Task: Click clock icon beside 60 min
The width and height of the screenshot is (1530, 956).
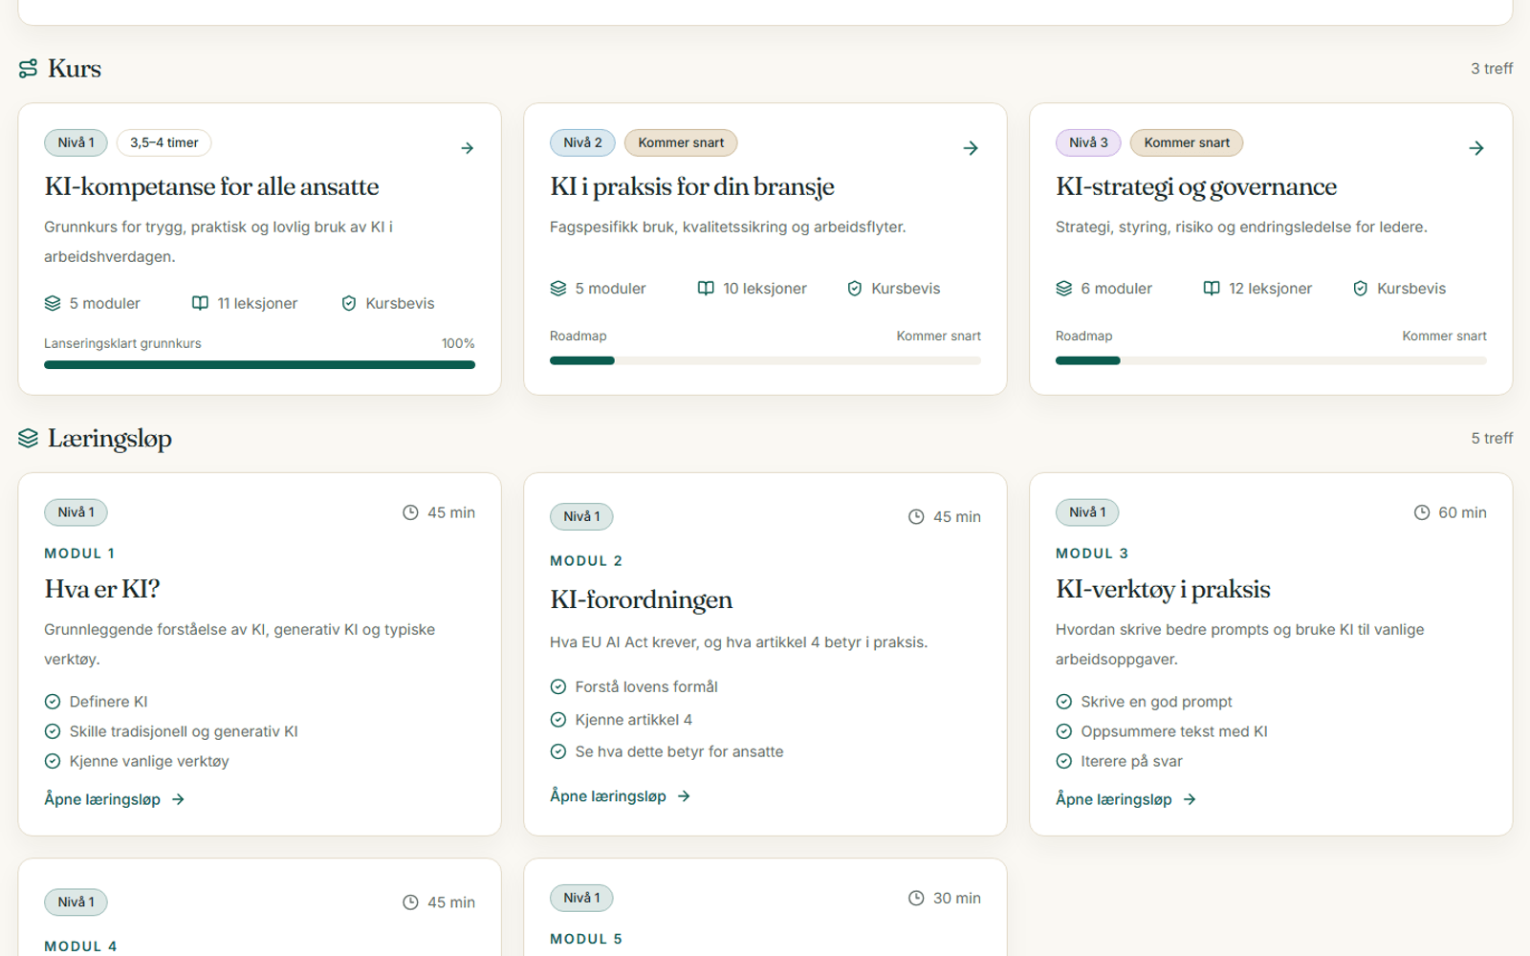Action: [1422, 512]
